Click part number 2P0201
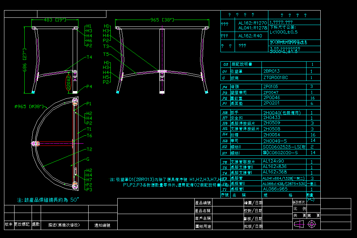Screen dimensions: 357x238 click(x=271, y=103)
